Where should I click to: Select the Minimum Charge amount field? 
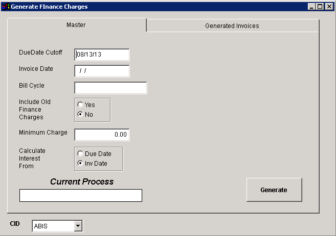(x=102, y=135)
